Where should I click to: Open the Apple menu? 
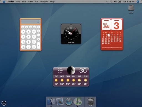click(x=4, y=2)
